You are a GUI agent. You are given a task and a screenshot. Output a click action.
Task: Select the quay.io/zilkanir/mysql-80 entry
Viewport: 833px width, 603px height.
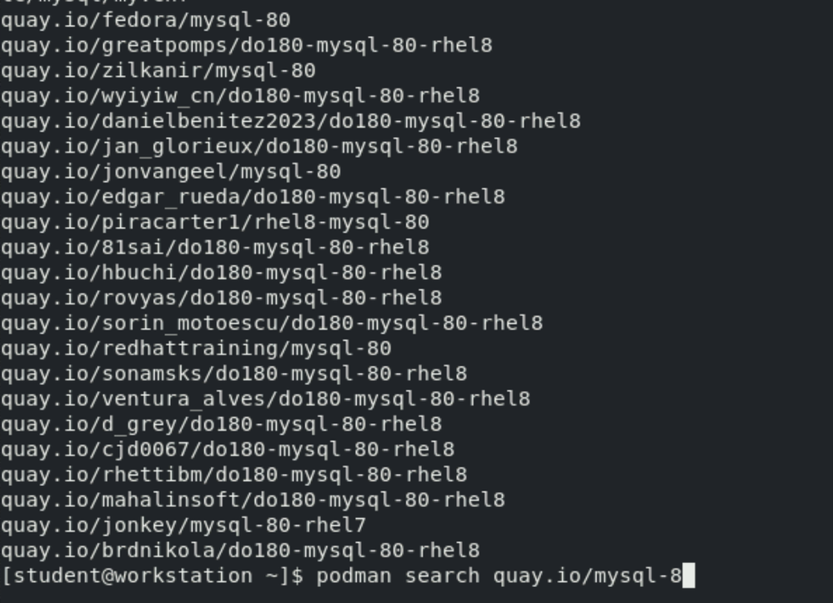point(158,70)
